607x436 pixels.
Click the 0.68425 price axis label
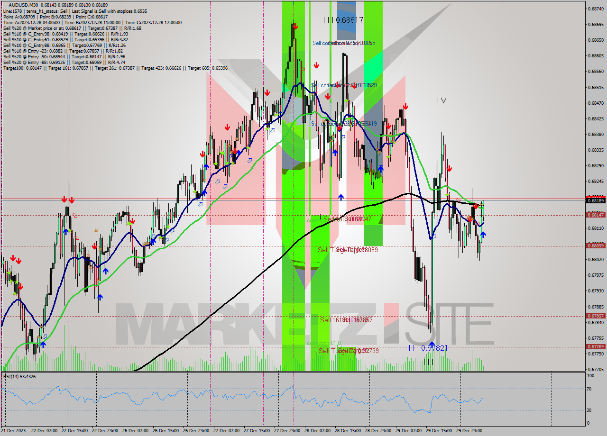pos(596,118)
